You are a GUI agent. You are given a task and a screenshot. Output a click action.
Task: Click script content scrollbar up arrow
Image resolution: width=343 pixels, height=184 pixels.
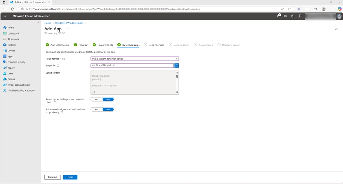pyautogui.click(x=177, y=73)
